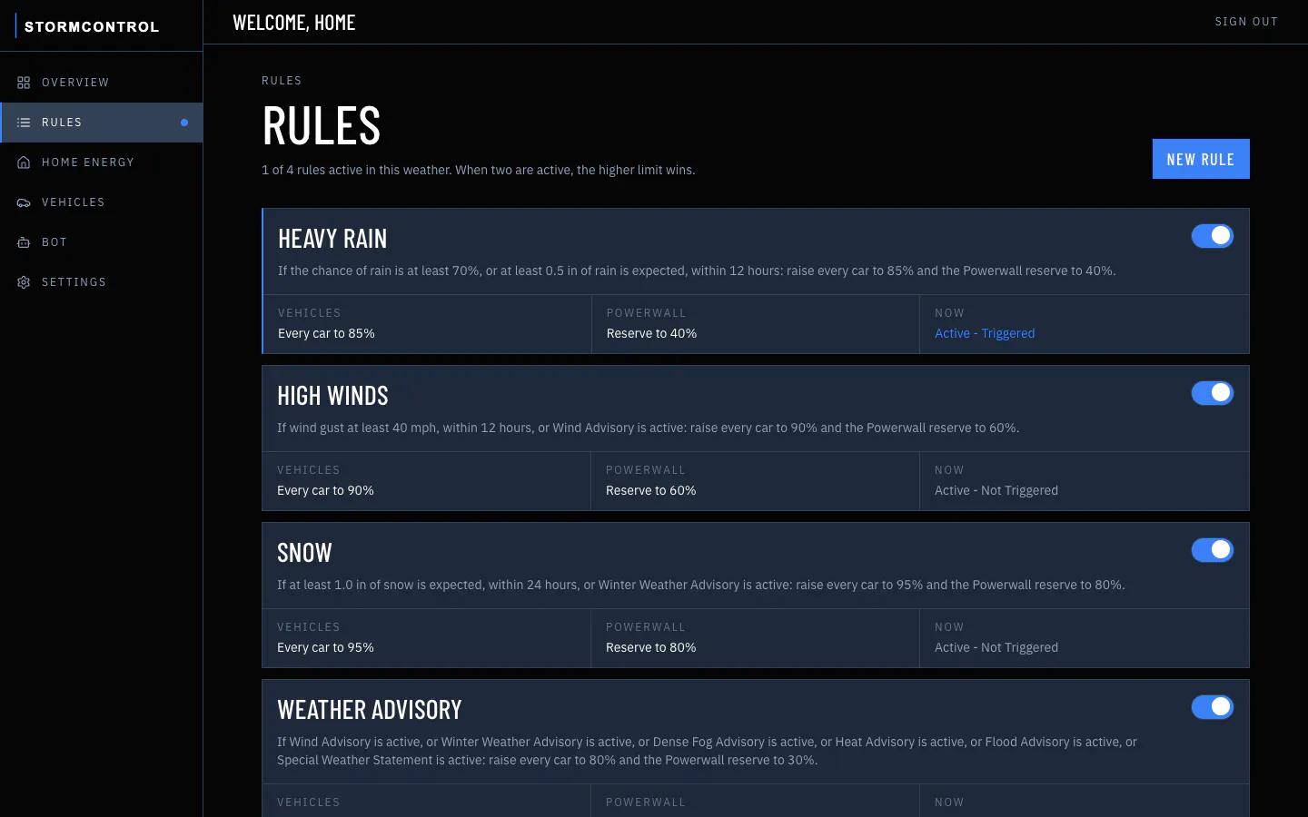Screen dimensions: 1308x817
Task: Click High Winds 'Active - Not Triggered' status
Action: (x=996, y=490)
